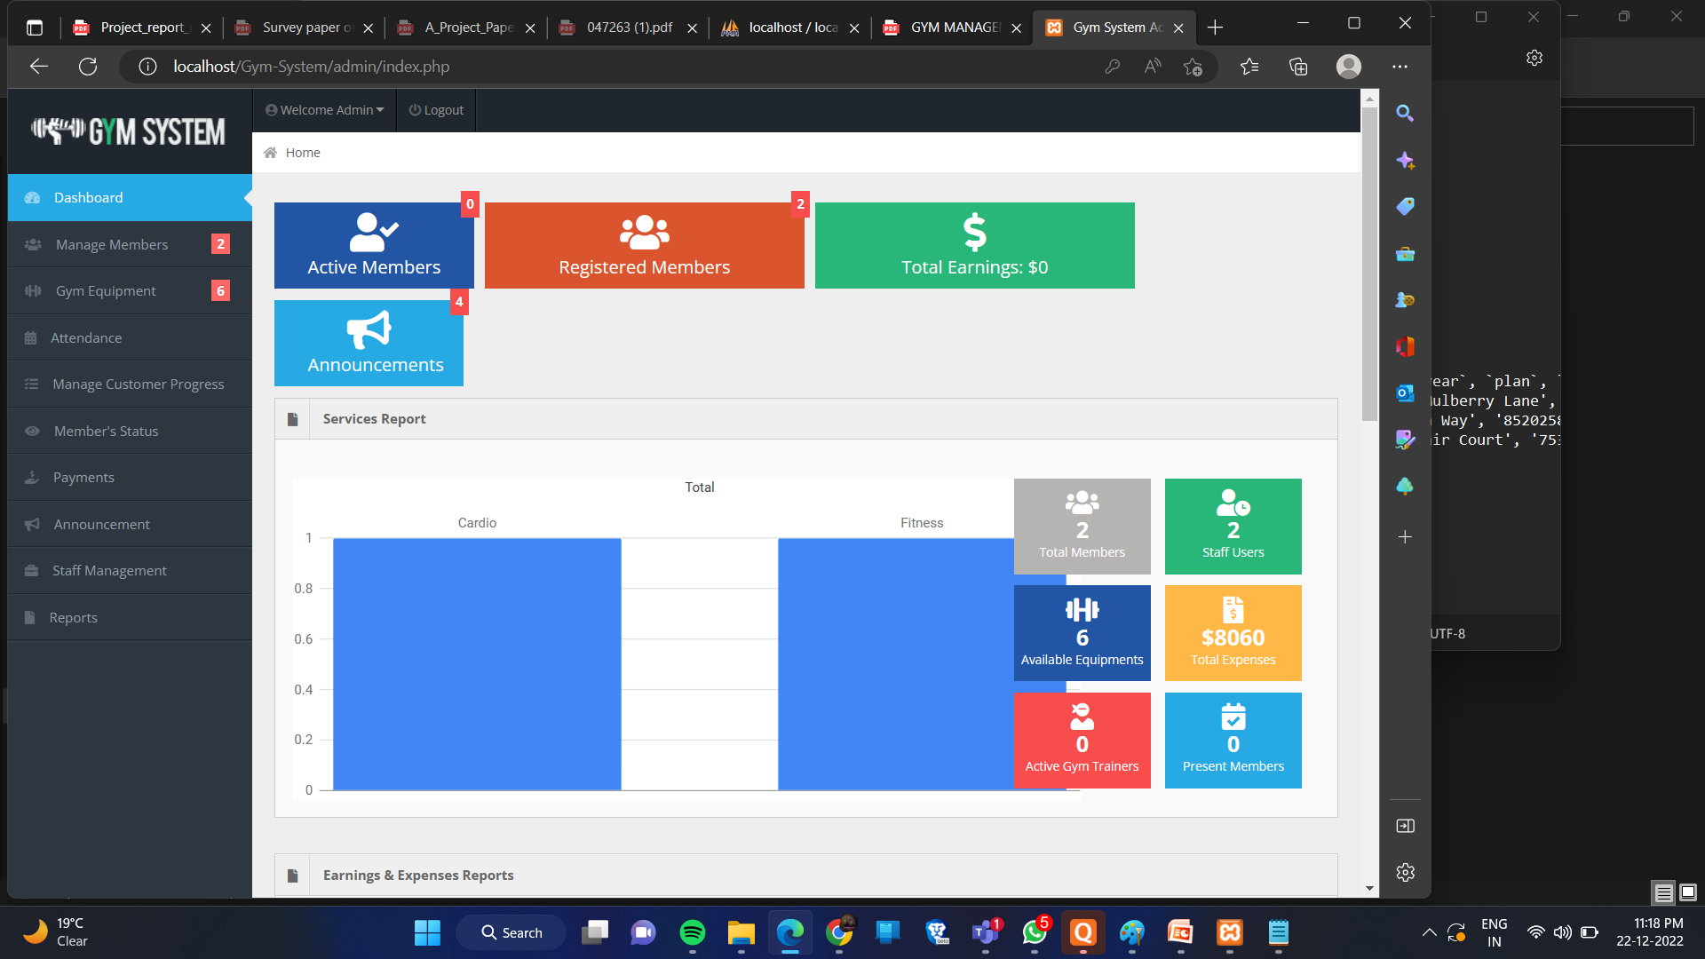Open Manage Members from the sidebar
Image resolution: width=1705 pixels, height=959 pixels.
coord(111,244)
